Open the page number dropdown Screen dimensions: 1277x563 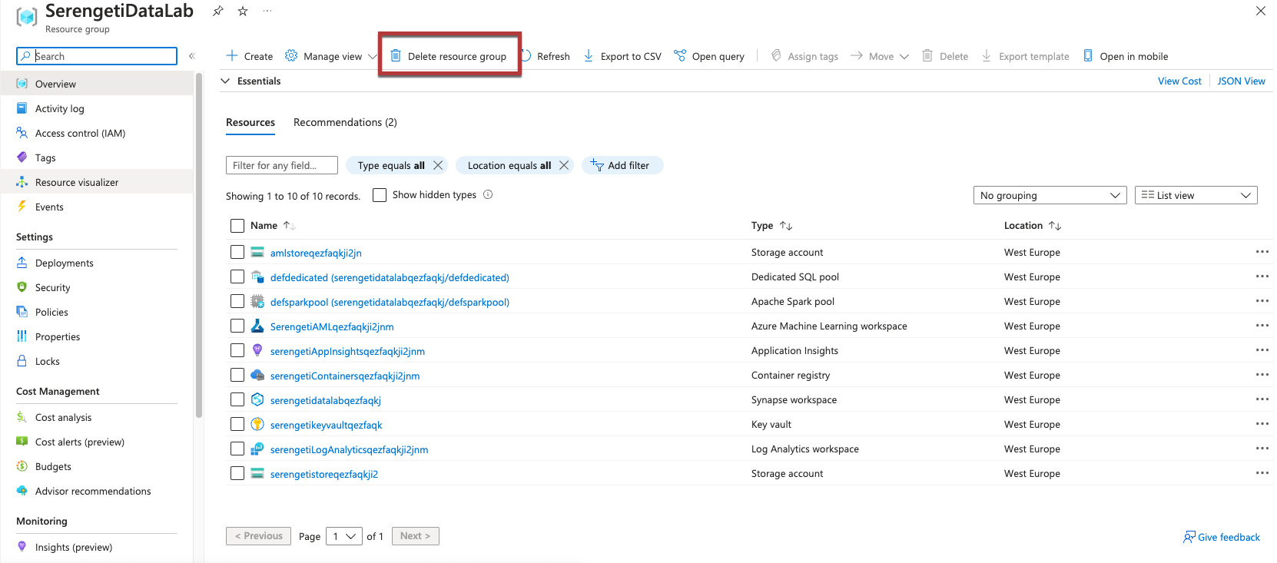(344, 536)
